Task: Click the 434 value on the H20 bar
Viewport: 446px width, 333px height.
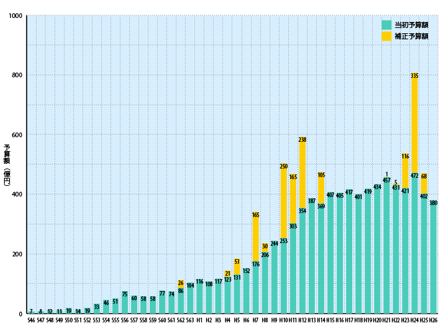Action: click(377, 186)
